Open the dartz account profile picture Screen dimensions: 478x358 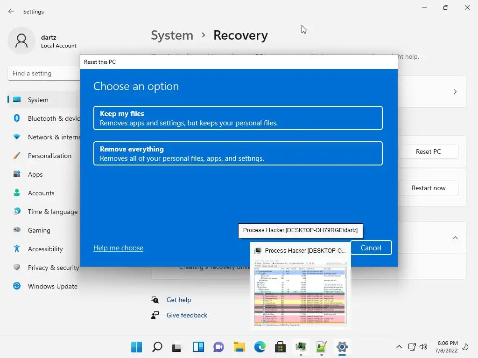(x=21, y=41)
